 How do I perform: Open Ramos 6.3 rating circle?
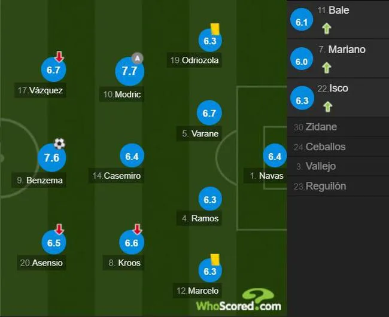(210, 199)
